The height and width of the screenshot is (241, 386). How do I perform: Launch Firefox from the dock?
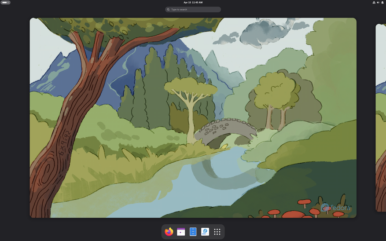point(169,232)
